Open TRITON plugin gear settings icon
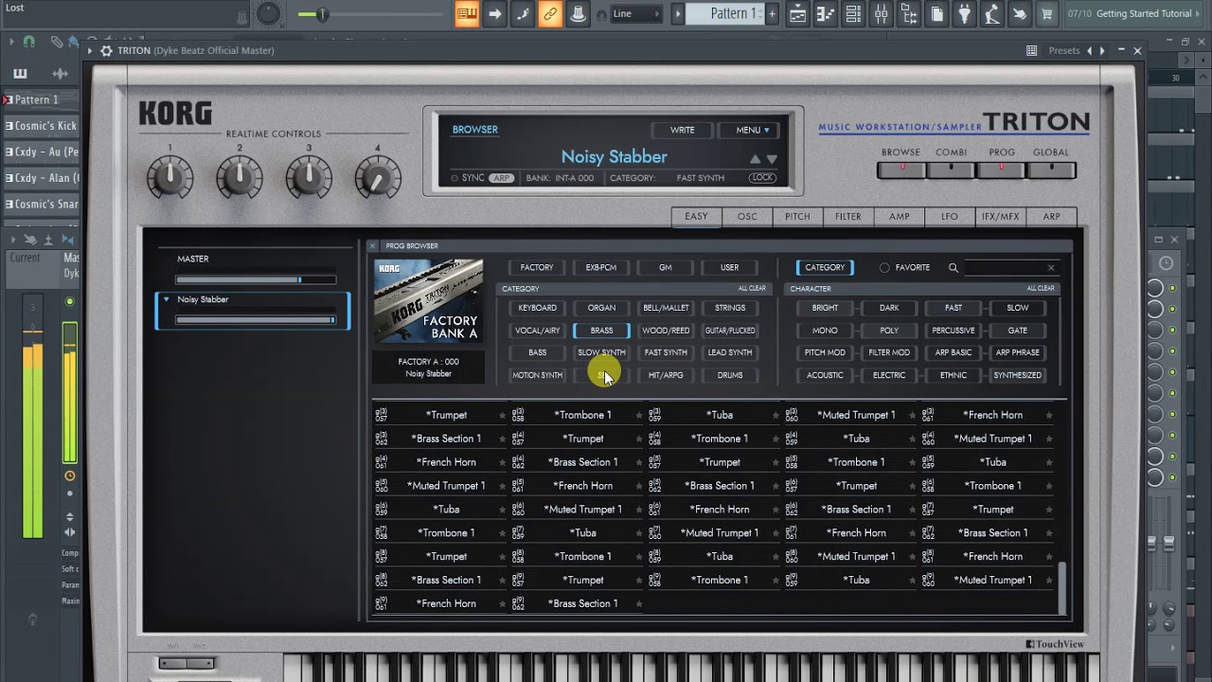The image size is (1212, 682). pos(106,50)
